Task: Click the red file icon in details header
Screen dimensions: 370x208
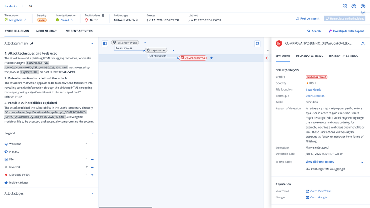Action: click(x=279, y=43)
